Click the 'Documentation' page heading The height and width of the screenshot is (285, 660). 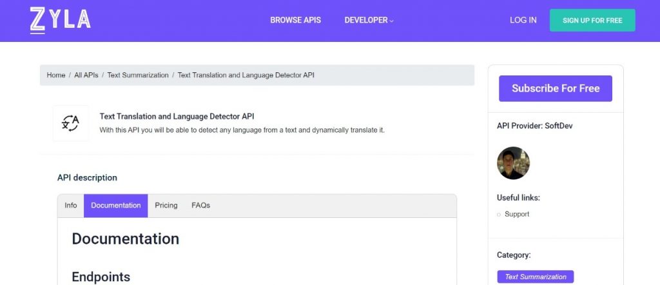(x=126, y=239)
